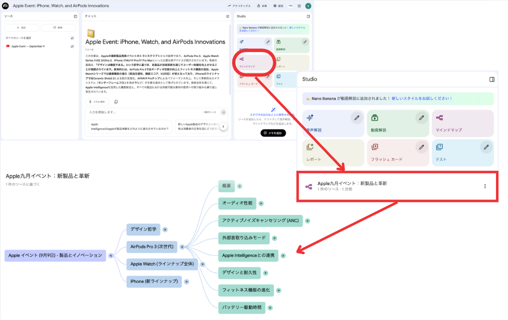Collapse the ソース panel via its sidebar icon
Viewport: 508px width, 320px height.
(75, 16)
